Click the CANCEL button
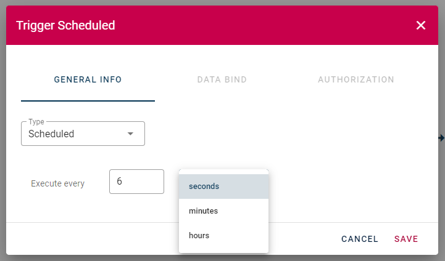 (x=360, y=239)
